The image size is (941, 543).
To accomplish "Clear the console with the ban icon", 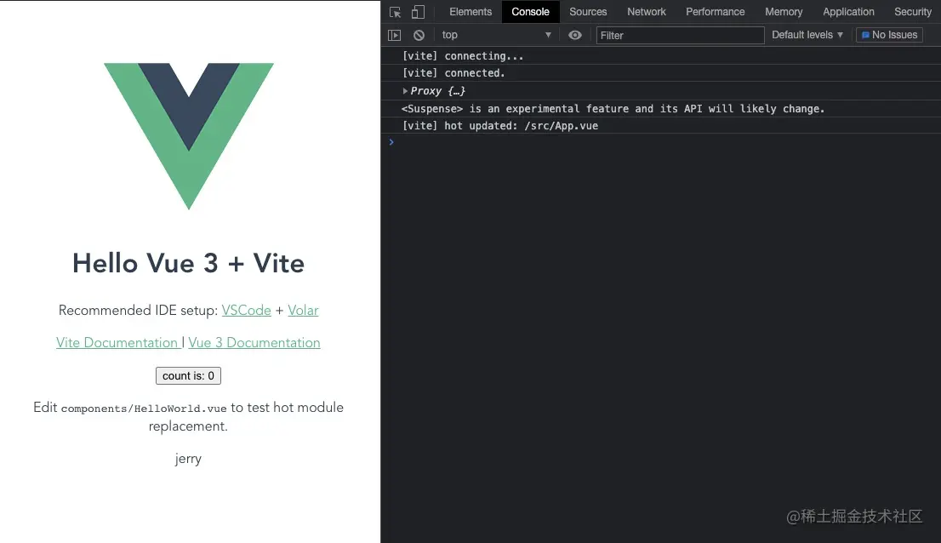I will (x=419, y=36).
